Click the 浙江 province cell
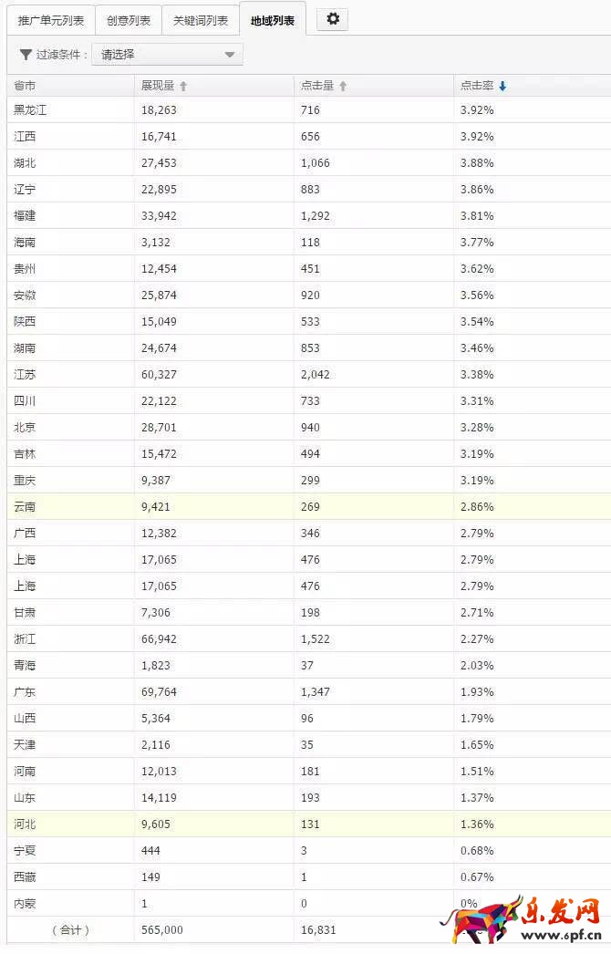 tap(25, 638)
